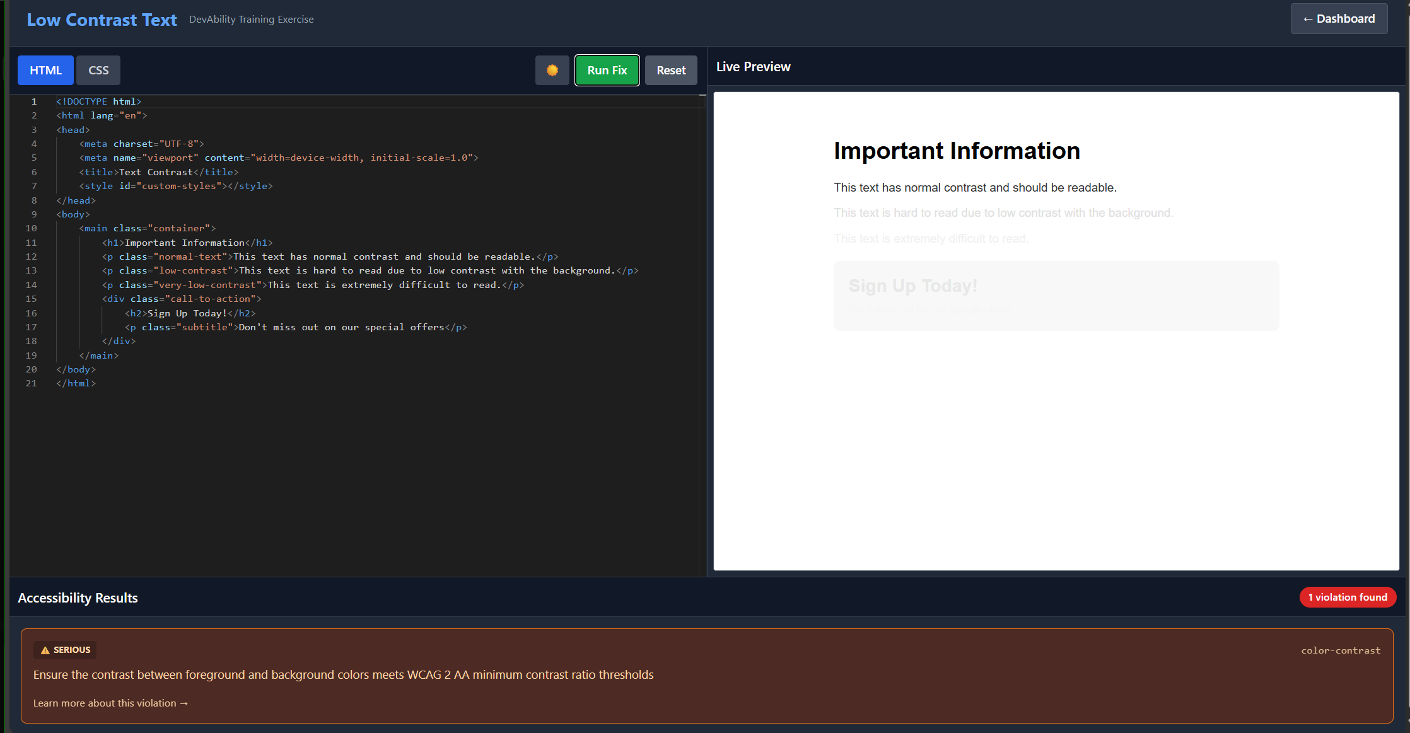
Task: Click line number 1 in the code editor
Action: pos(33,101)
